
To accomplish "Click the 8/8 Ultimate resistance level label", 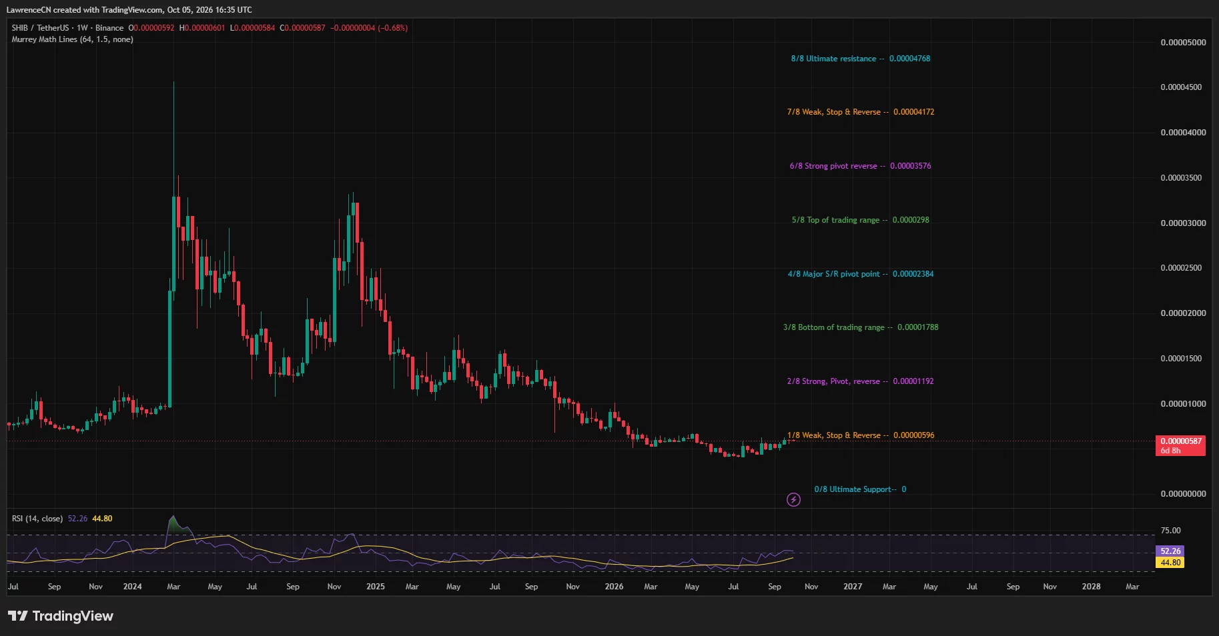I will click(861, 59).
